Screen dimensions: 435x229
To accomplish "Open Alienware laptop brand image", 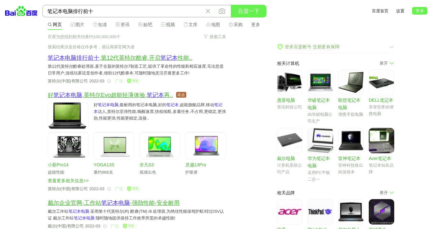I will 351,212.
